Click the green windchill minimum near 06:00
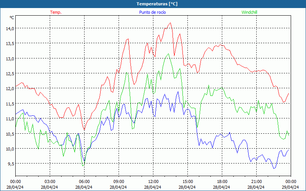Viewport: 306px width, 191px height. click(83, 166)
